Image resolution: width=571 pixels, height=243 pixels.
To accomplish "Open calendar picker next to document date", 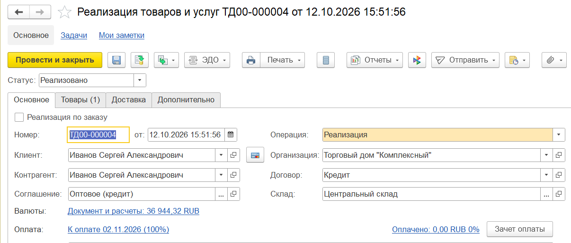I will (x=231, y=135).
